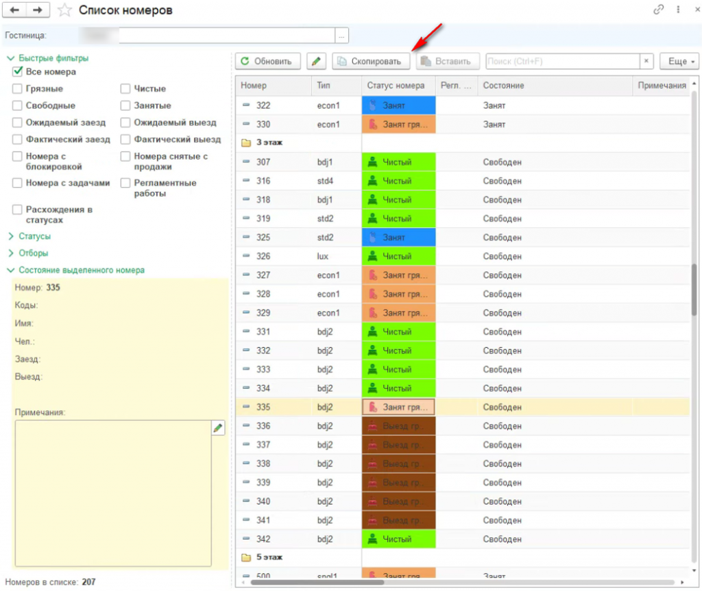Clear search with the x icon
Image resolution: width=702 pixels, height=591 pixels.
646,62
